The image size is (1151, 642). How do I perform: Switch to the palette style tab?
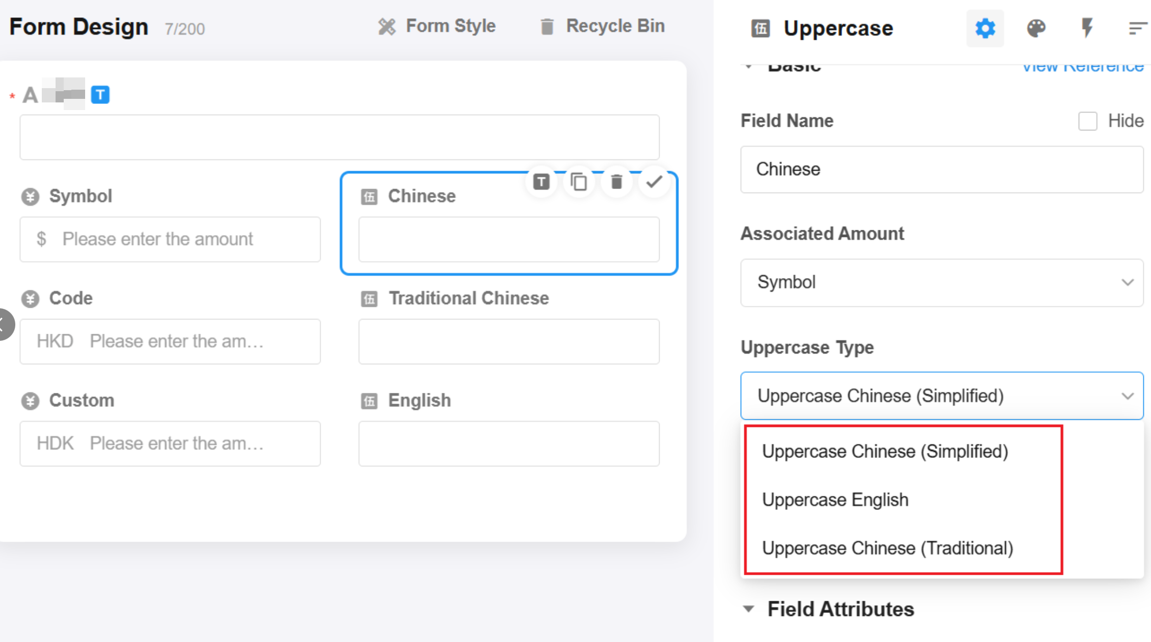(1036, 29)
